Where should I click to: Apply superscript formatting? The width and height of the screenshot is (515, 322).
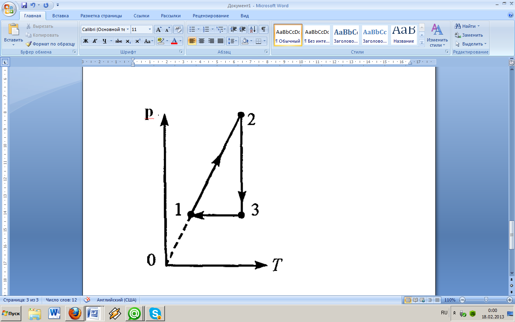[138, 41]
